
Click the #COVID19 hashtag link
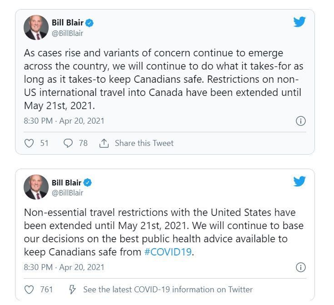pyautogui.click(x=168, y=252)
